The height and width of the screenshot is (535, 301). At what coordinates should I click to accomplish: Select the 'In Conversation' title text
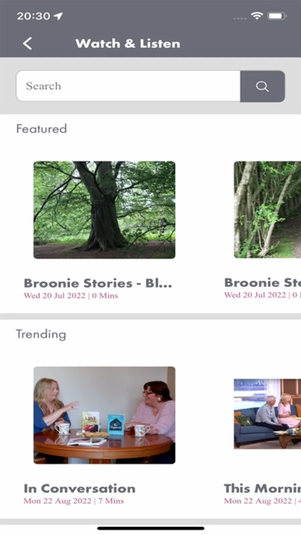point(80,488)
